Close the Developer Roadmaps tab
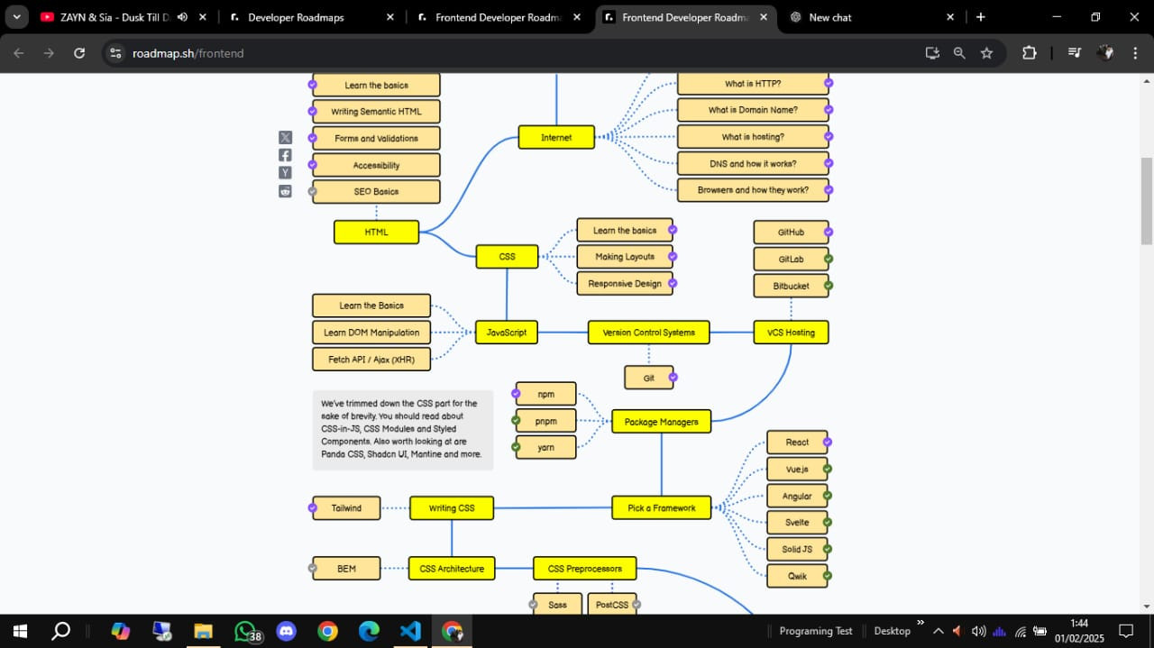The image size is (1154, 648). 390,17
